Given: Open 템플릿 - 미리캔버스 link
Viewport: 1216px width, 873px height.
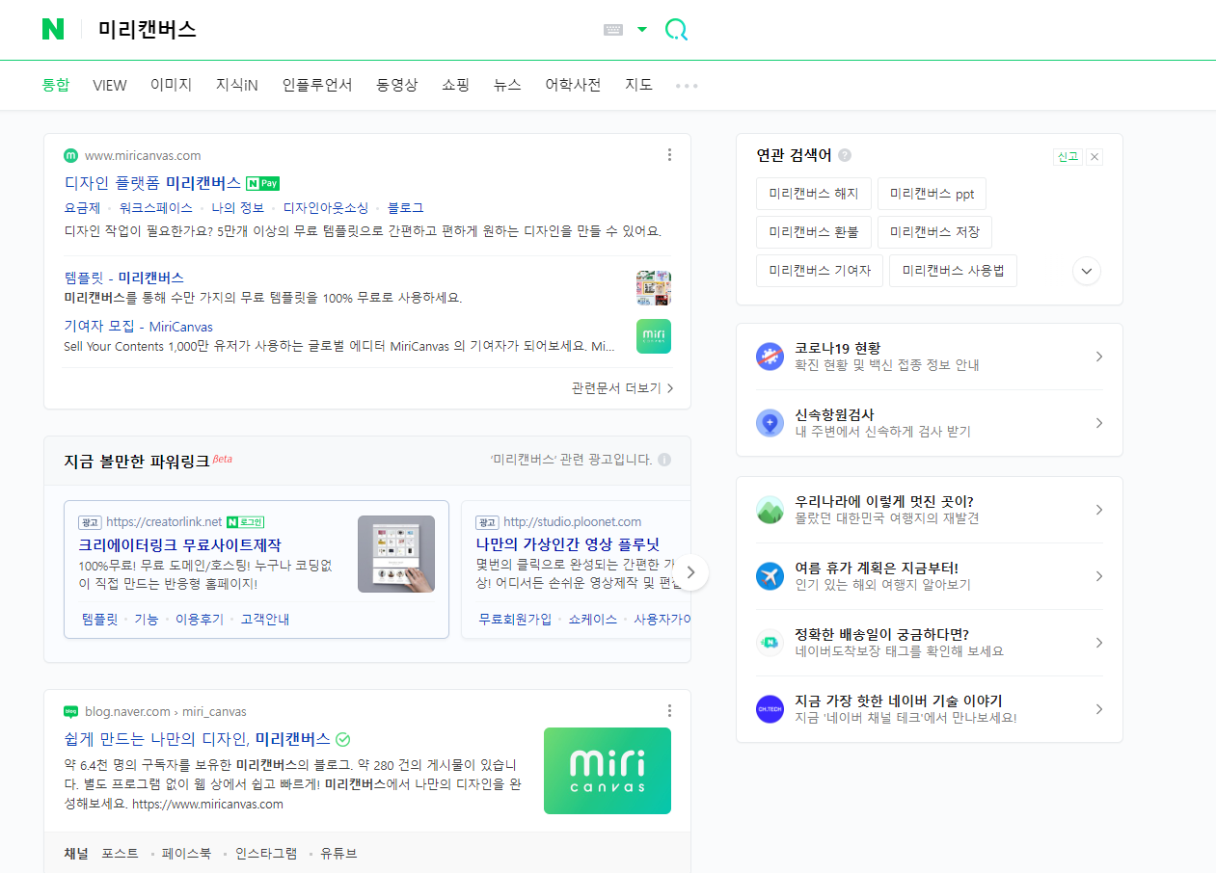Looking at the screenshot, I should tap(123, 278).
